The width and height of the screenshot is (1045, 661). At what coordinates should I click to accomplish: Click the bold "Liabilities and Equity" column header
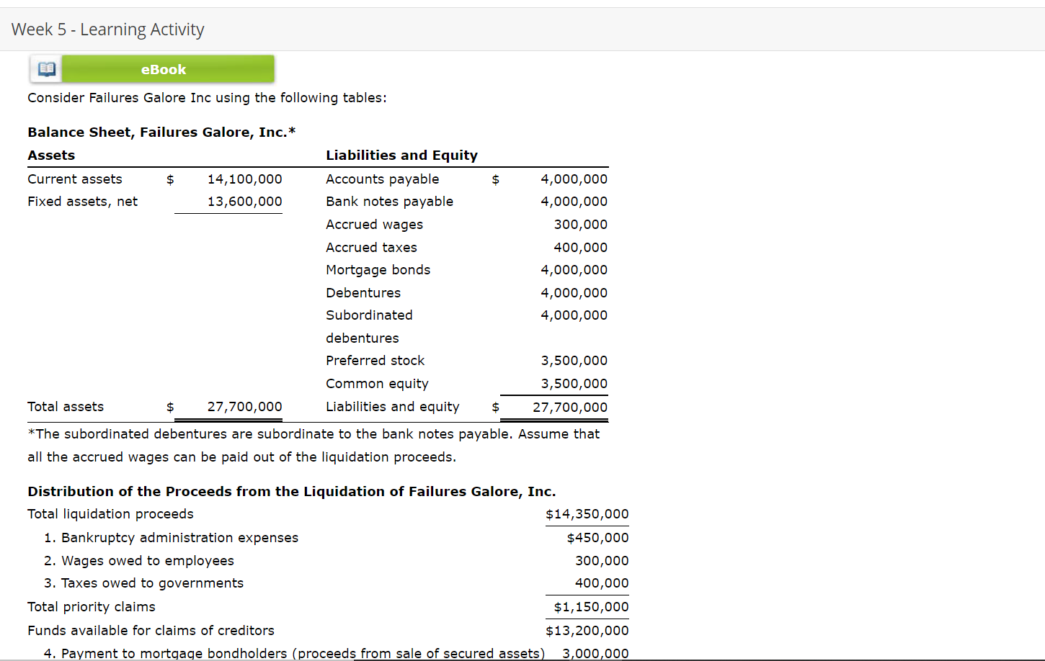401,156
